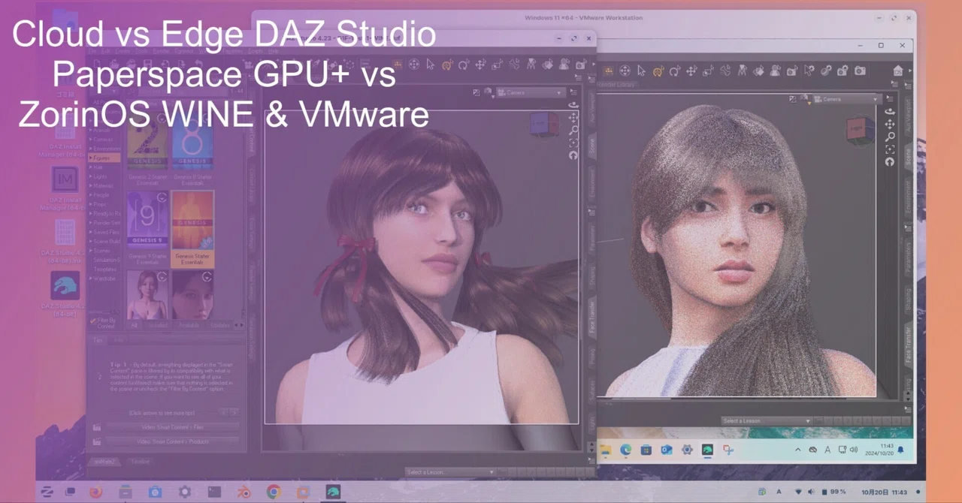Open Blender from the Zorin taskbar
The height and width of the screenshot is (503, 962).
tap(244, 492)
